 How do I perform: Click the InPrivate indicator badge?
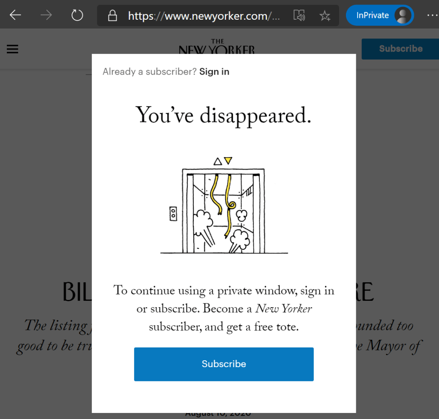click(372, 15)
